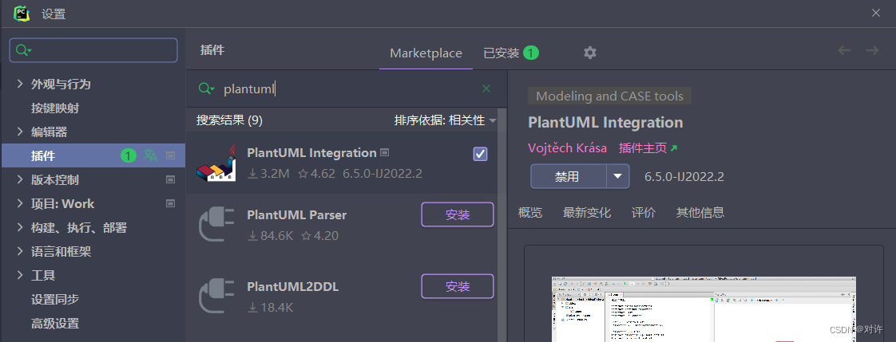Click the 4.62 rating of PlantUML Integration
This screenshot has width=896, height=342.
317,173
